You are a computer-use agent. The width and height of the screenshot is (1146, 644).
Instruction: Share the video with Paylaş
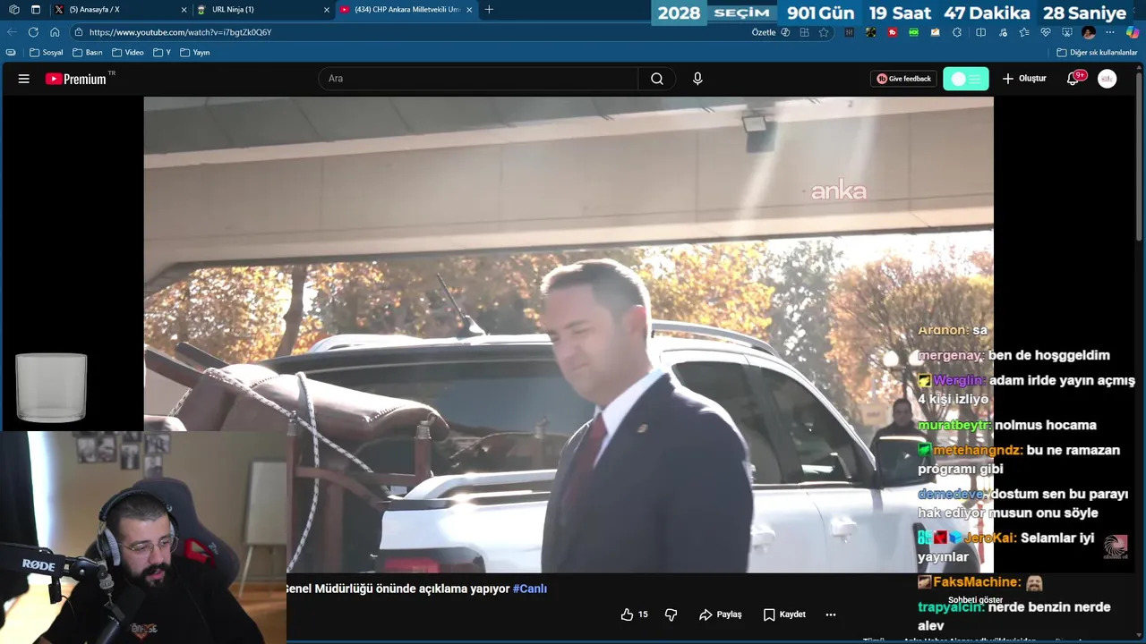coord(721,614)
